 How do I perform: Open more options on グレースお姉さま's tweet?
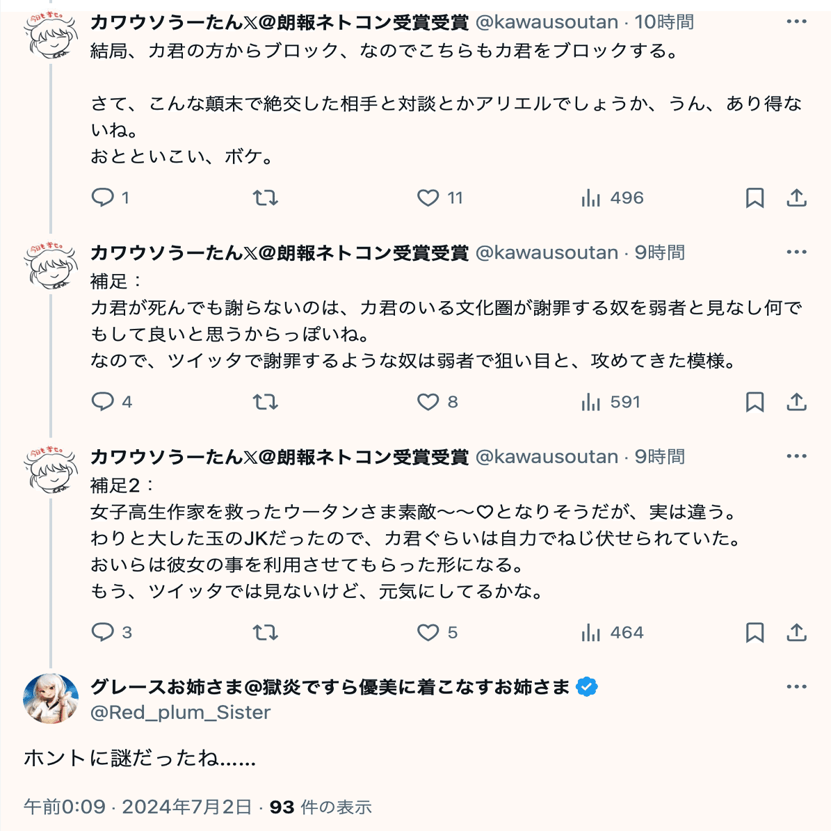796,687
